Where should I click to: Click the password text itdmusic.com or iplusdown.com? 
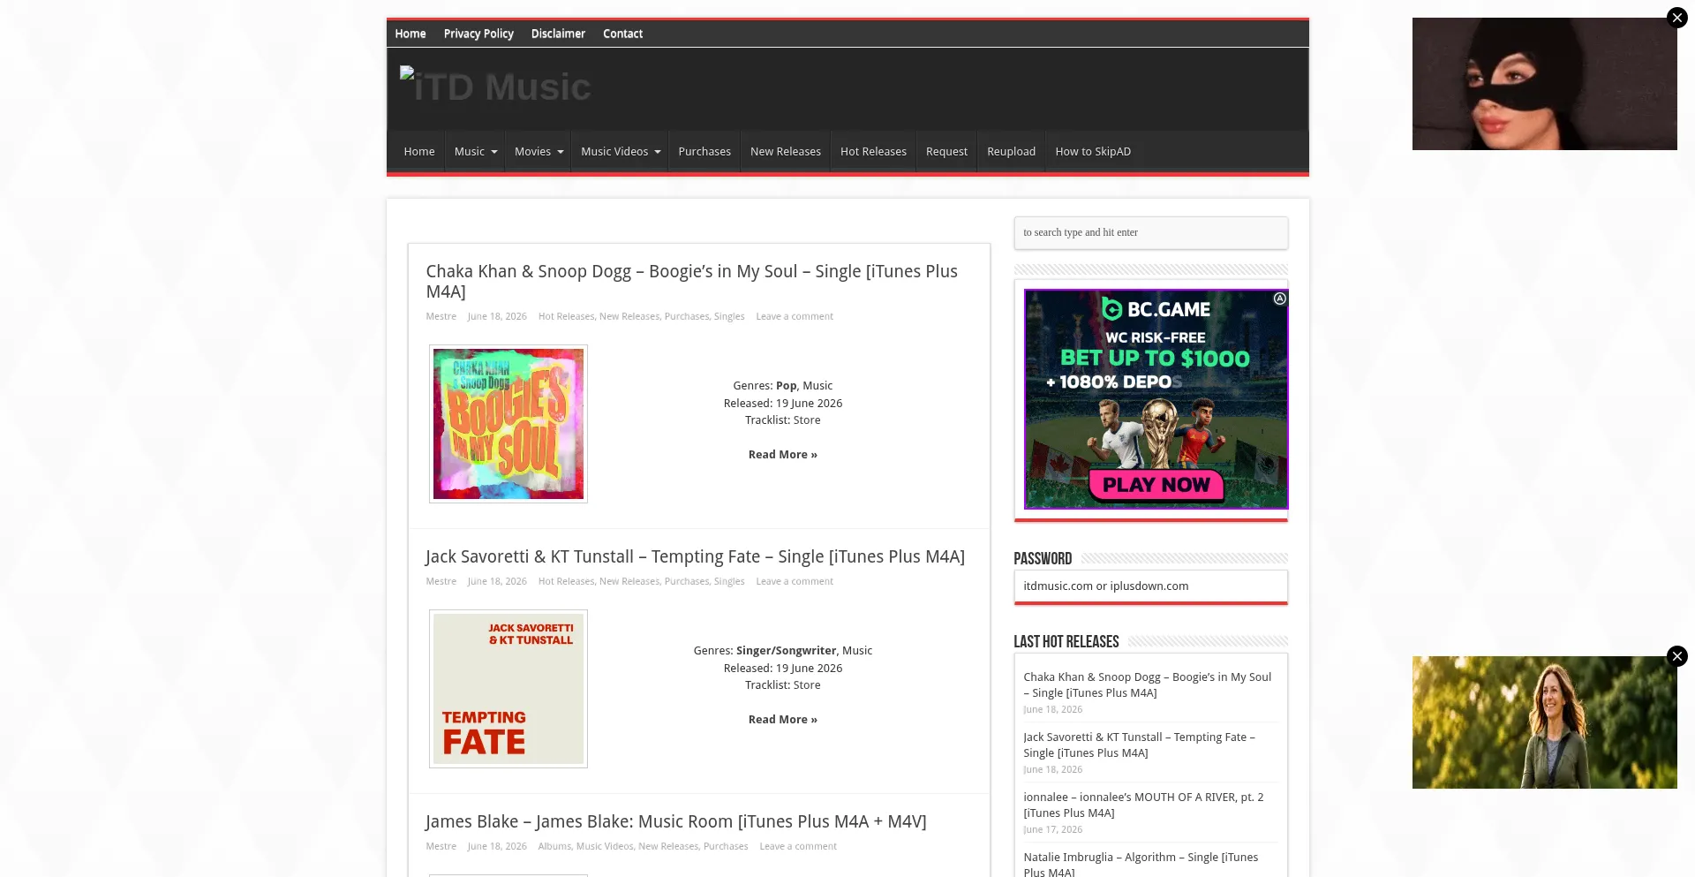point(1106,586)
